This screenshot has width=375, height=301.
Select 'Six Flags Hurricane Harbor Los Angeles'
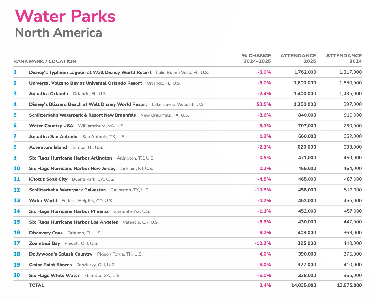pyautogui.click(x=74, y=222)
